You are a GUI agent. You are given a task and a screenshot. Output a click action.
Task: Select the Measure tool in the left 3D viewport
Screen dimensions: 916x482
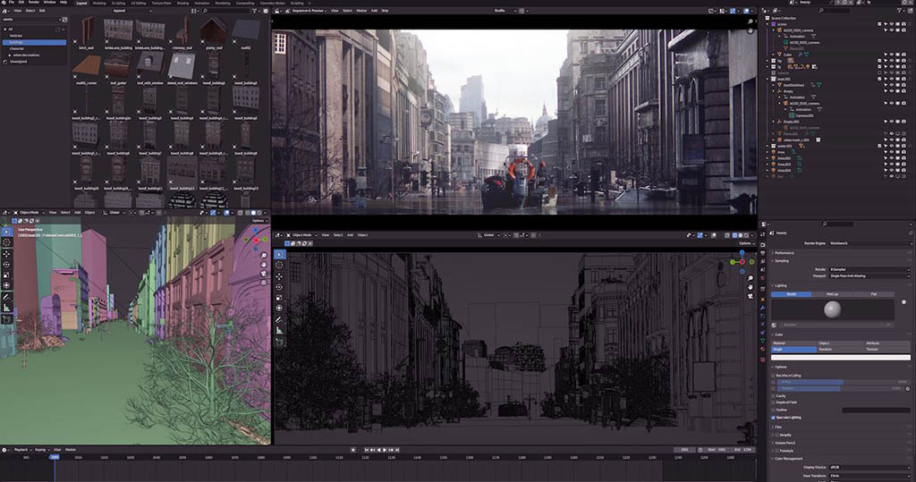click(6, 308)
